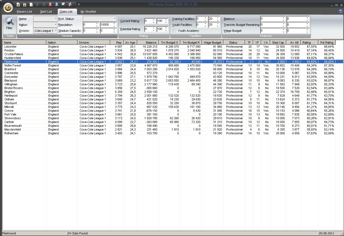
Task: Switch to the Players List tab
Action: [x=24, y=12]
